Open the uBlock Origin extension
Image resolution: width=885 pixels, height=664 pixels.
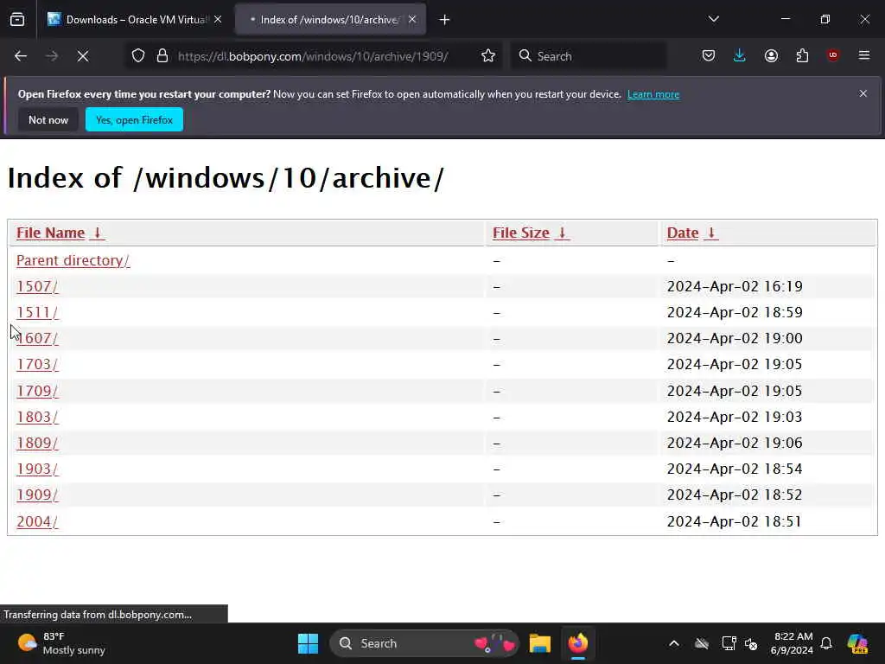833,55
